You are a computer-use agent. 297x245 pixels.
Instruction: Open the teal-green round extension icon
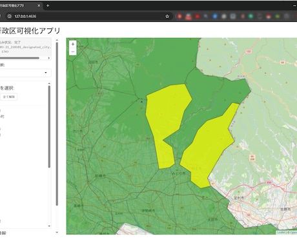point(251,16)
